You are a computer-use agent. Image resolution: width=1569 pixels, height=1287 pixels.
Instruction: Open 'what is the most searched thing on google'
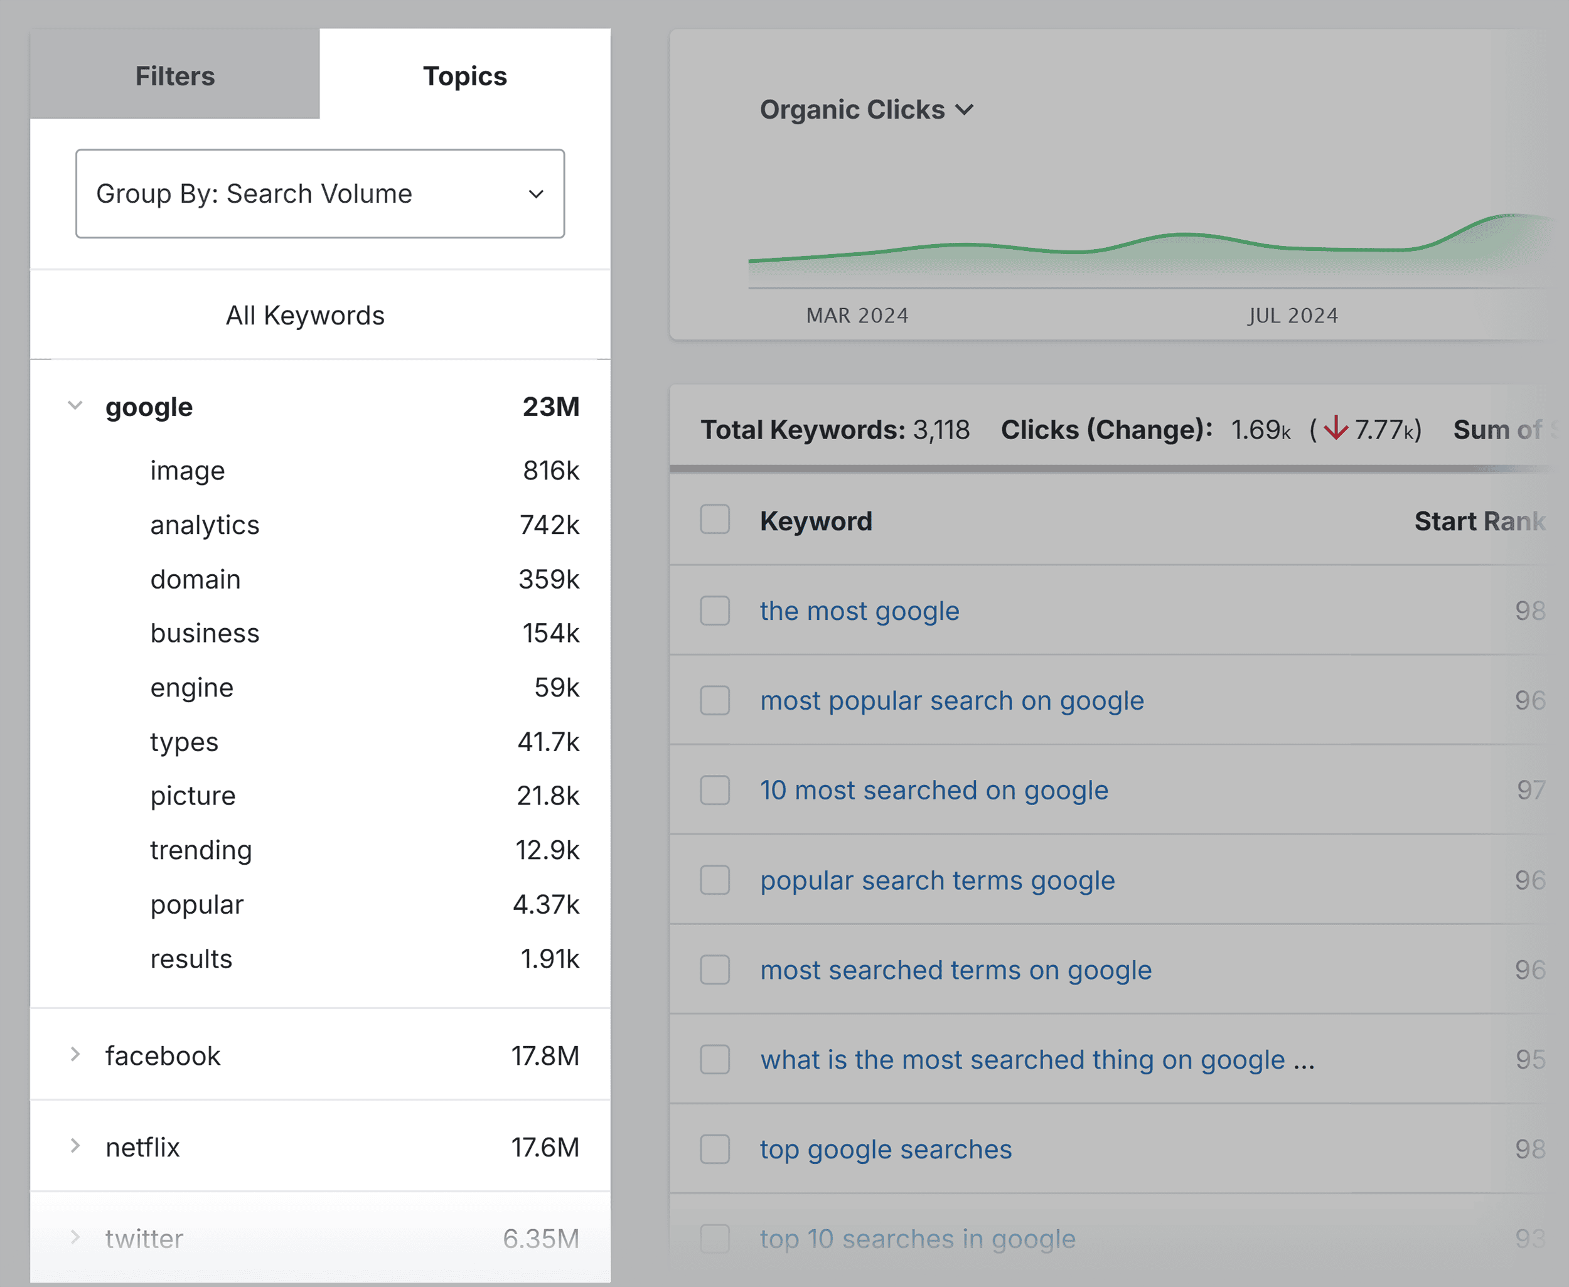point(1037,1060)
